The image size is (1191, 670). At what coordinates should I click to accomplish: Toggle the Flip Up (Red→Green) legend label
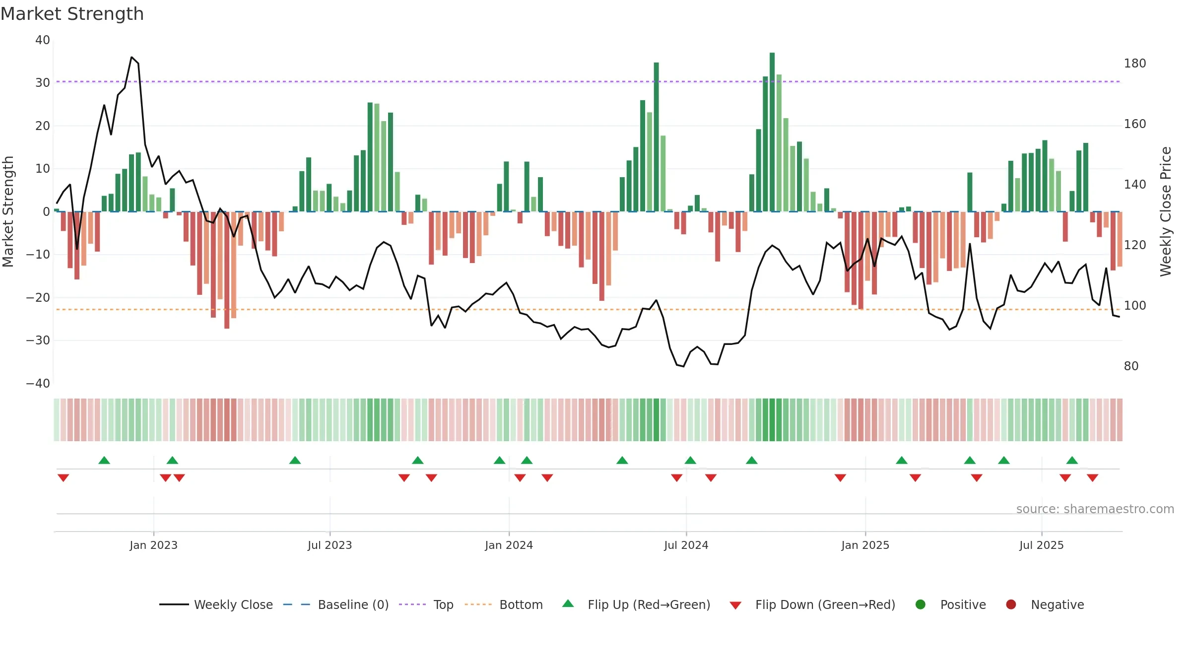[649, 604]
